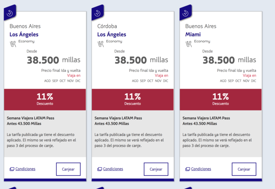Click Canjear button on the Miami card
This screenshot has height=189, width=275.
tap(244, 169)
